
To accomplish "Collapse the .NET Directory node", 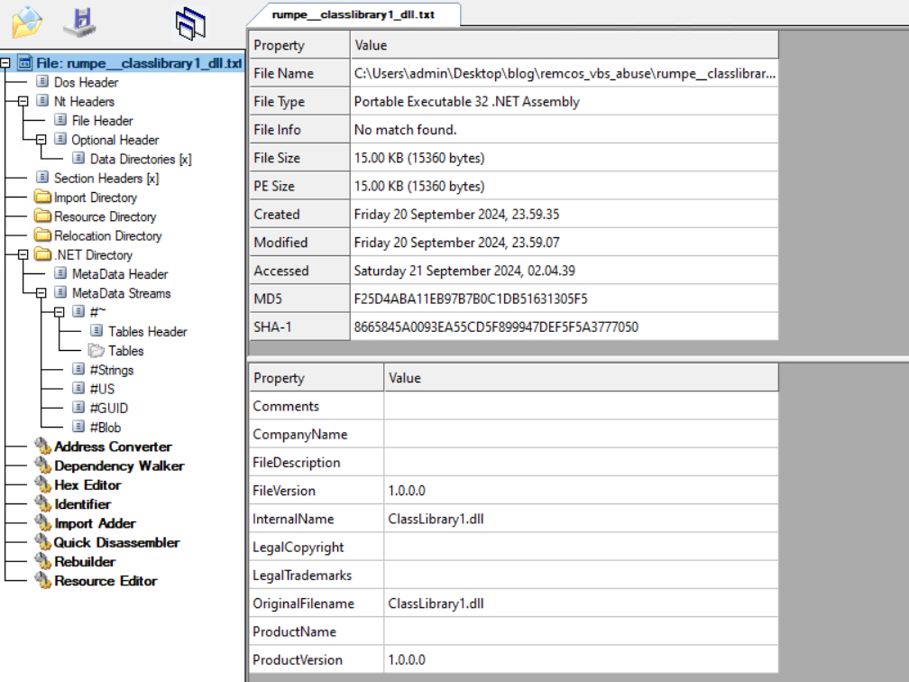I will 23,255.
